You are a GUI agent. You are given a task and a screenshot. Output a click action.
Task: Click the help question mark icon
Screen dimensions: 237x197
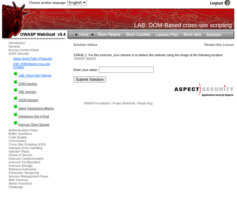click(x=227, y=3)
